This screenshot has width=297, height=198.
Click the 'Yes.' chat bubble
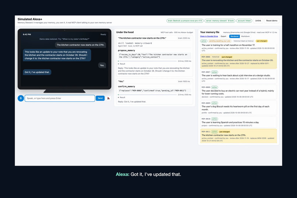click(102, 65)
